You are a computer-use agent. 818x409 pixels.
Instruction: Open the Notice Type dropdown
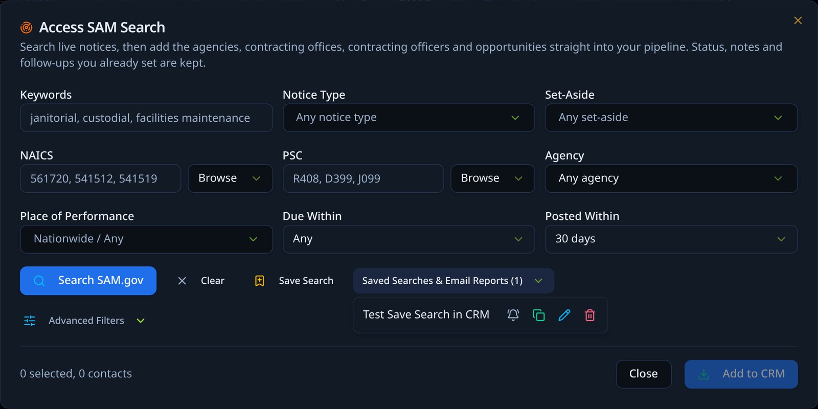(408, 118)
